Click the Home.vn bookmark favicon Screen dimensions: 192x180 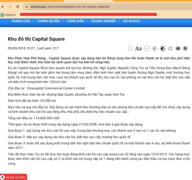pyautogui.click(x=2, y=15)
